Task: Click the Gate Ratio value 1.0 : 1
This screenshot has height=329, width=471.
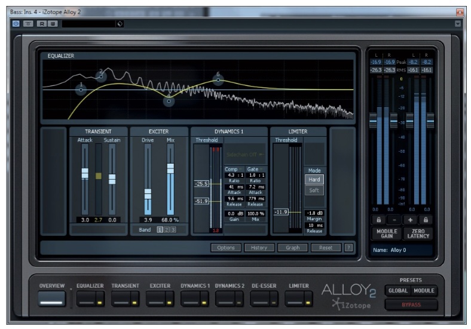Action: (256, 175)
